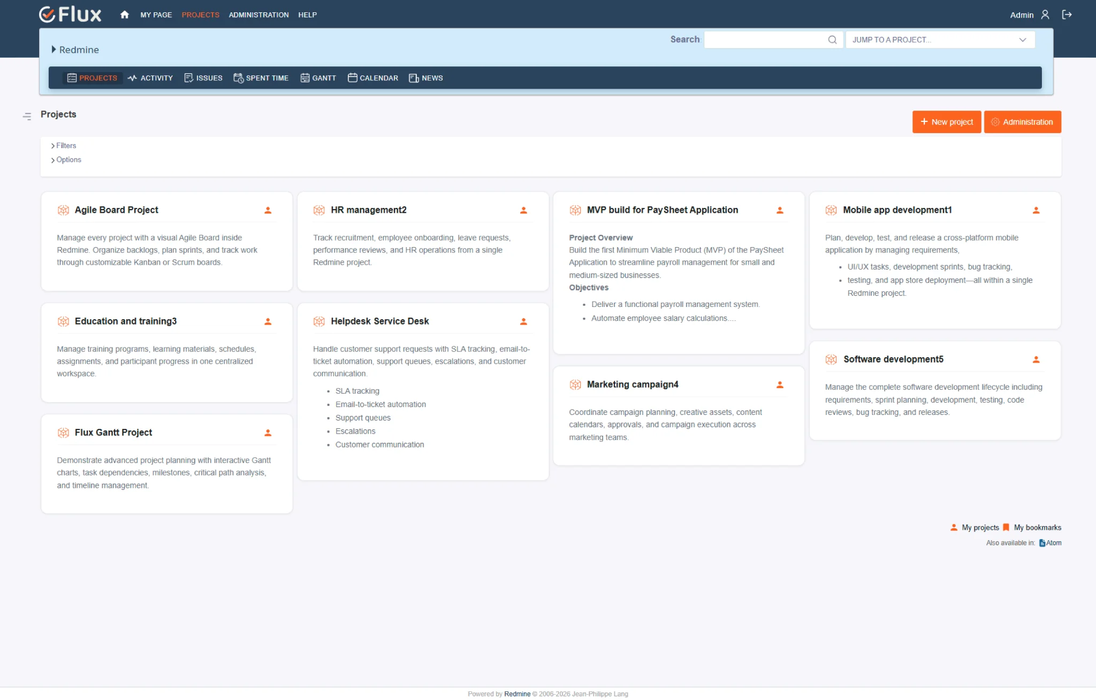
Task: Open the Software development5 project title
Action: (x=893, y=359)
